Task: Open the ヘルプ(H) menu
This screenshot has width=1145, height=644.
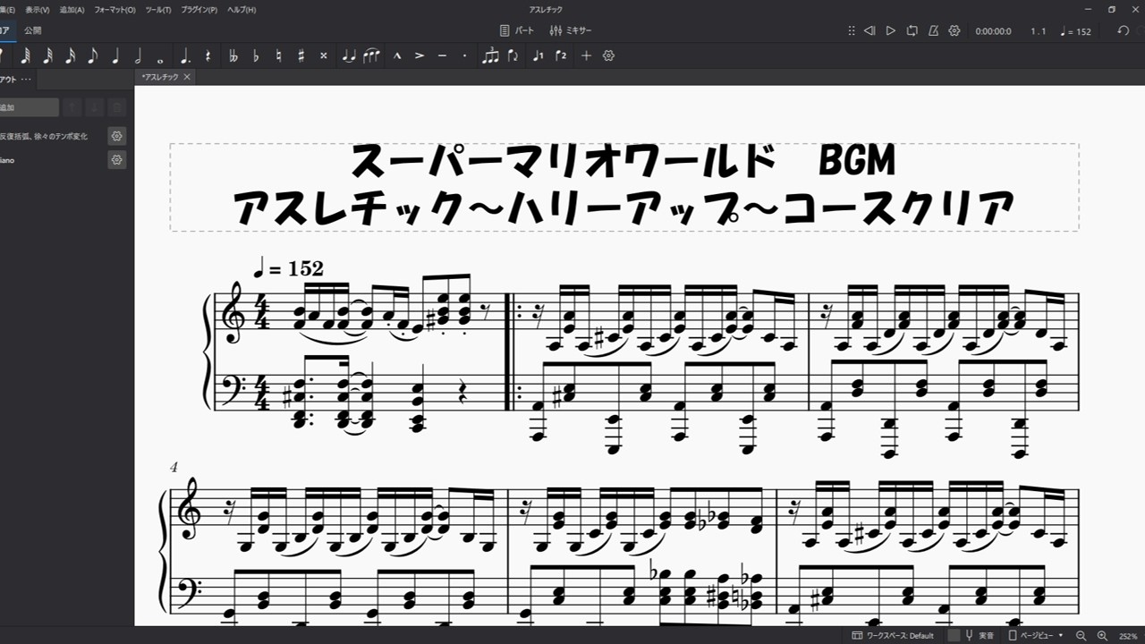Action: [x=242, y=9]
